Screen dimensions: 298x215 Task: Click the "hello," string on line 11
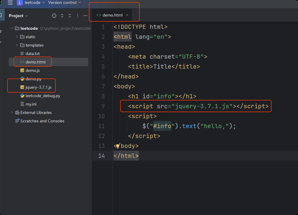click(x=215, y=126)
